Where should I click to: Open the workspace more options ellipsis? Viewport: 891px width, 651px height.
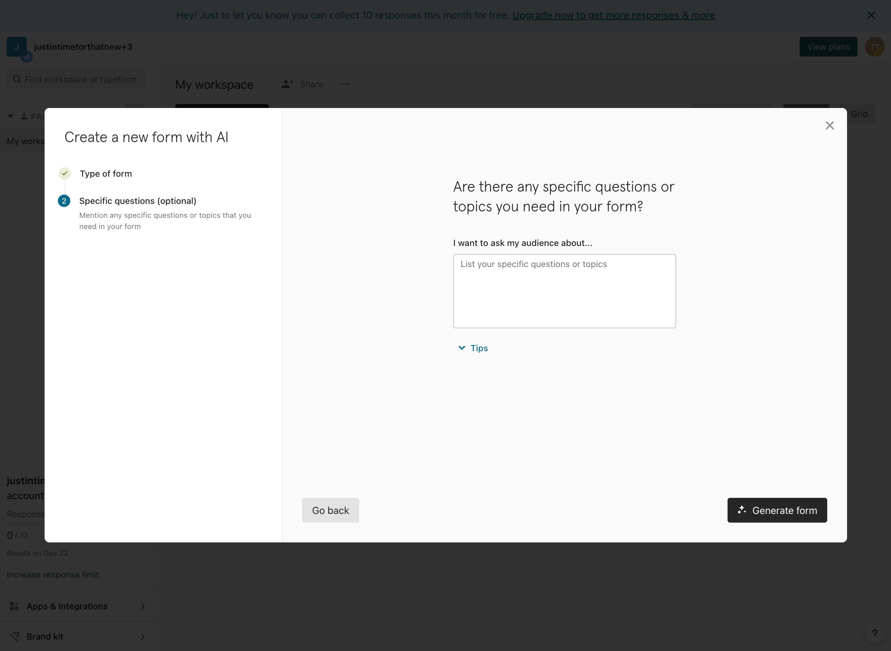click(345, 84)
